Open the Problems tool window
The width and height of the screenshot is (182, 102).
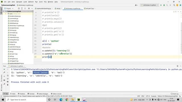22,94
